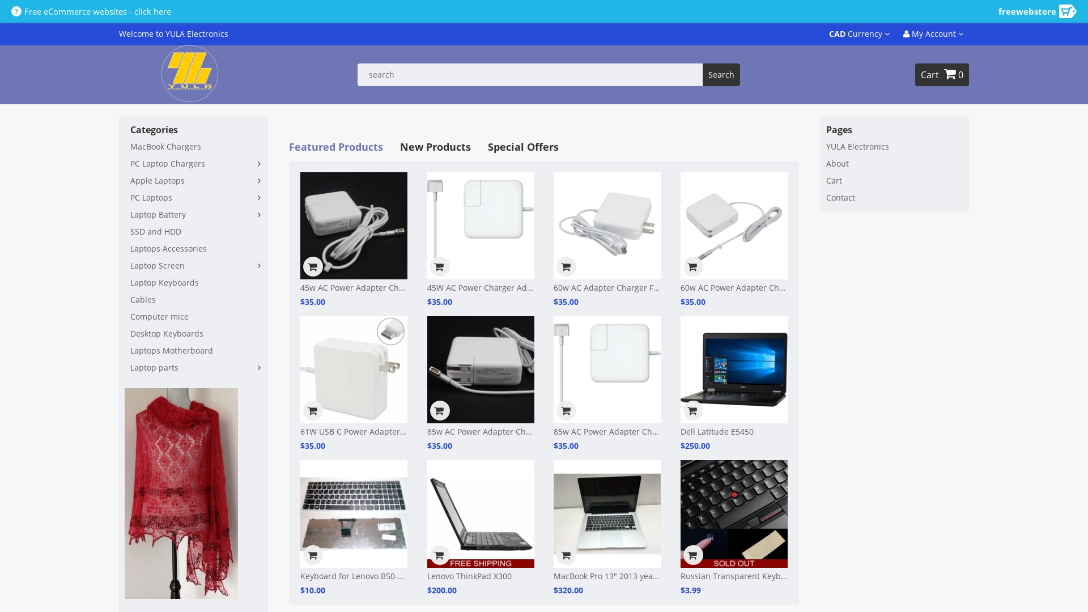Open Cart page link in Pages
Screen dimensions: 1088x612
coord(834,181)
